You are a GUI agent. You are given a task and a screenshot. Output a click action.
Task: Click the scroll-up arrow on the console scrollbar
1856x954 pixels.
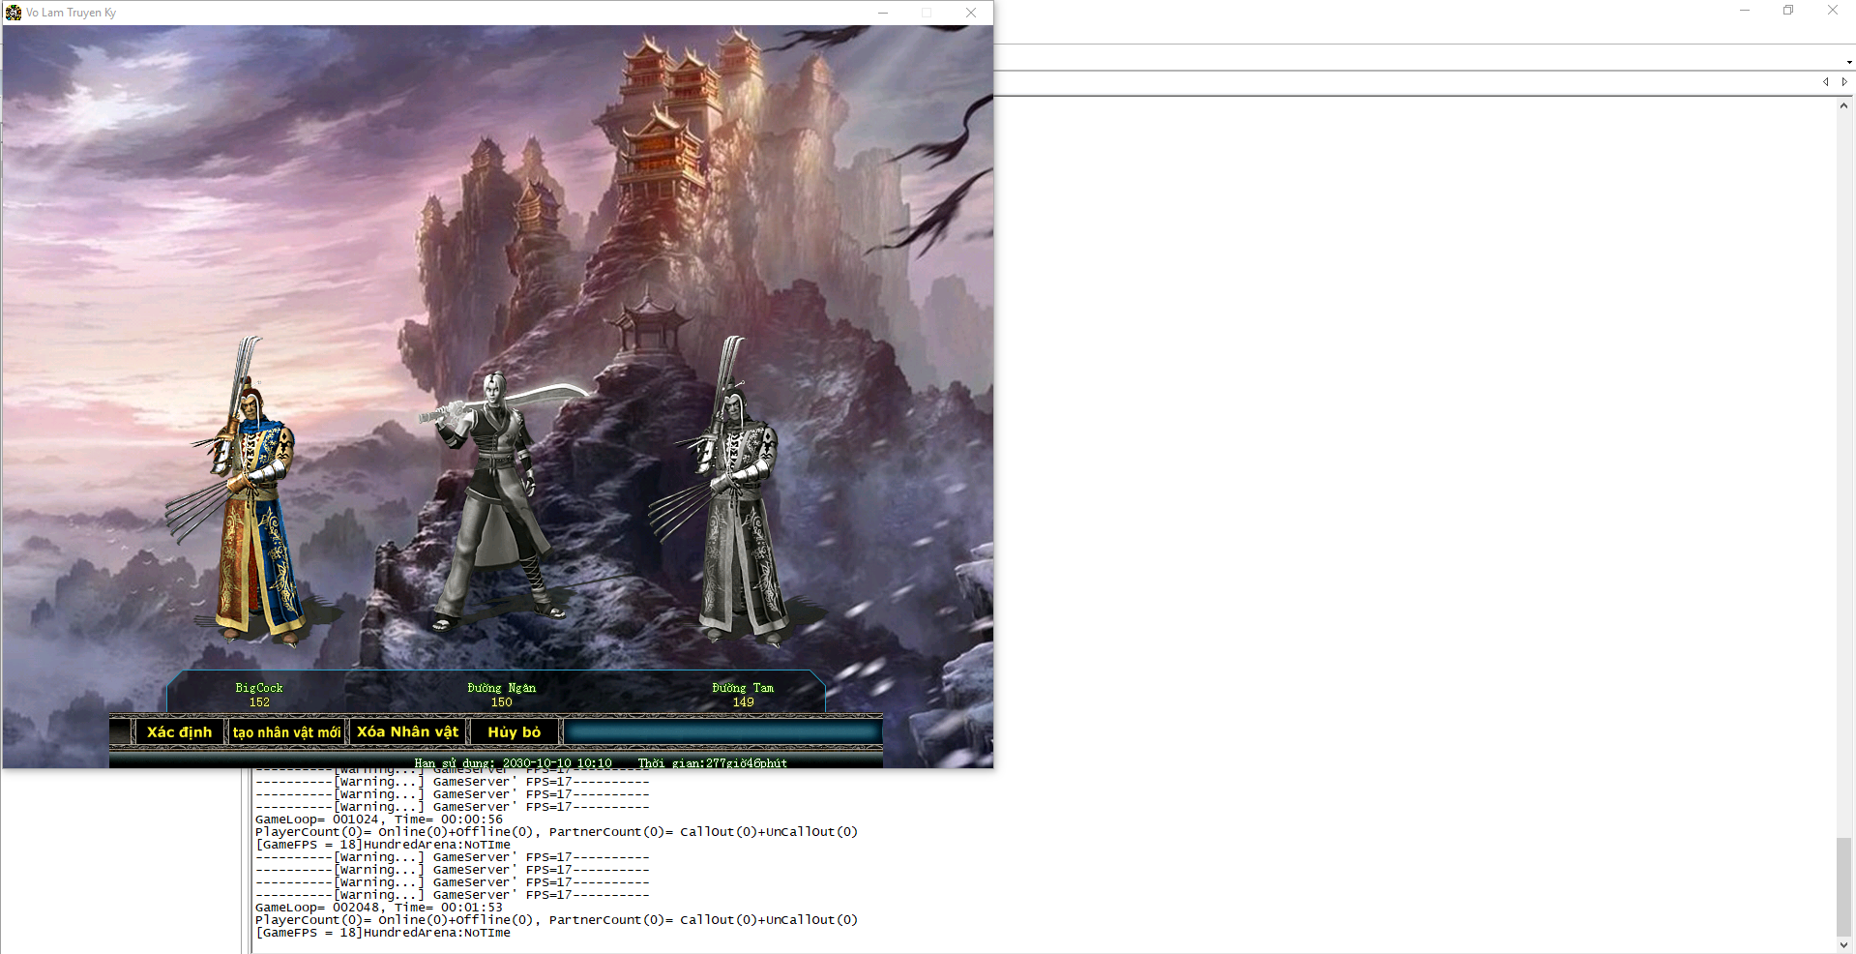click(x=1843, y=104)
